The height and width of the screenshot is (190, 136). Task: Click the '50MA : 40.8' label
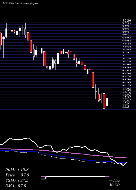17,170
